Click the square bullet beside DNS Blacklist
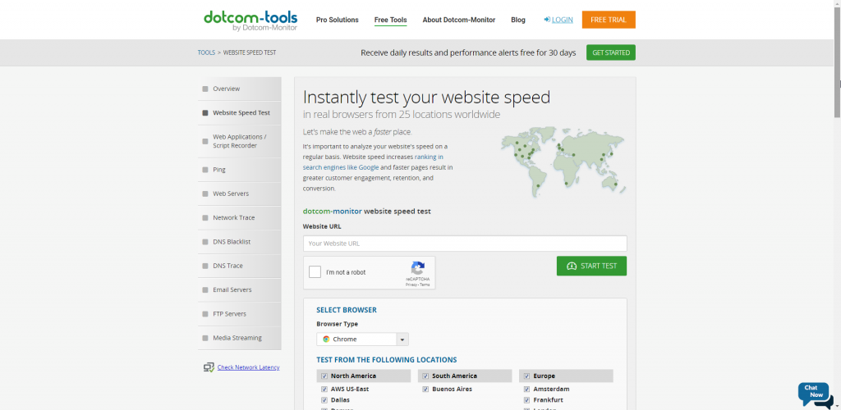 (x=205, y=242)
